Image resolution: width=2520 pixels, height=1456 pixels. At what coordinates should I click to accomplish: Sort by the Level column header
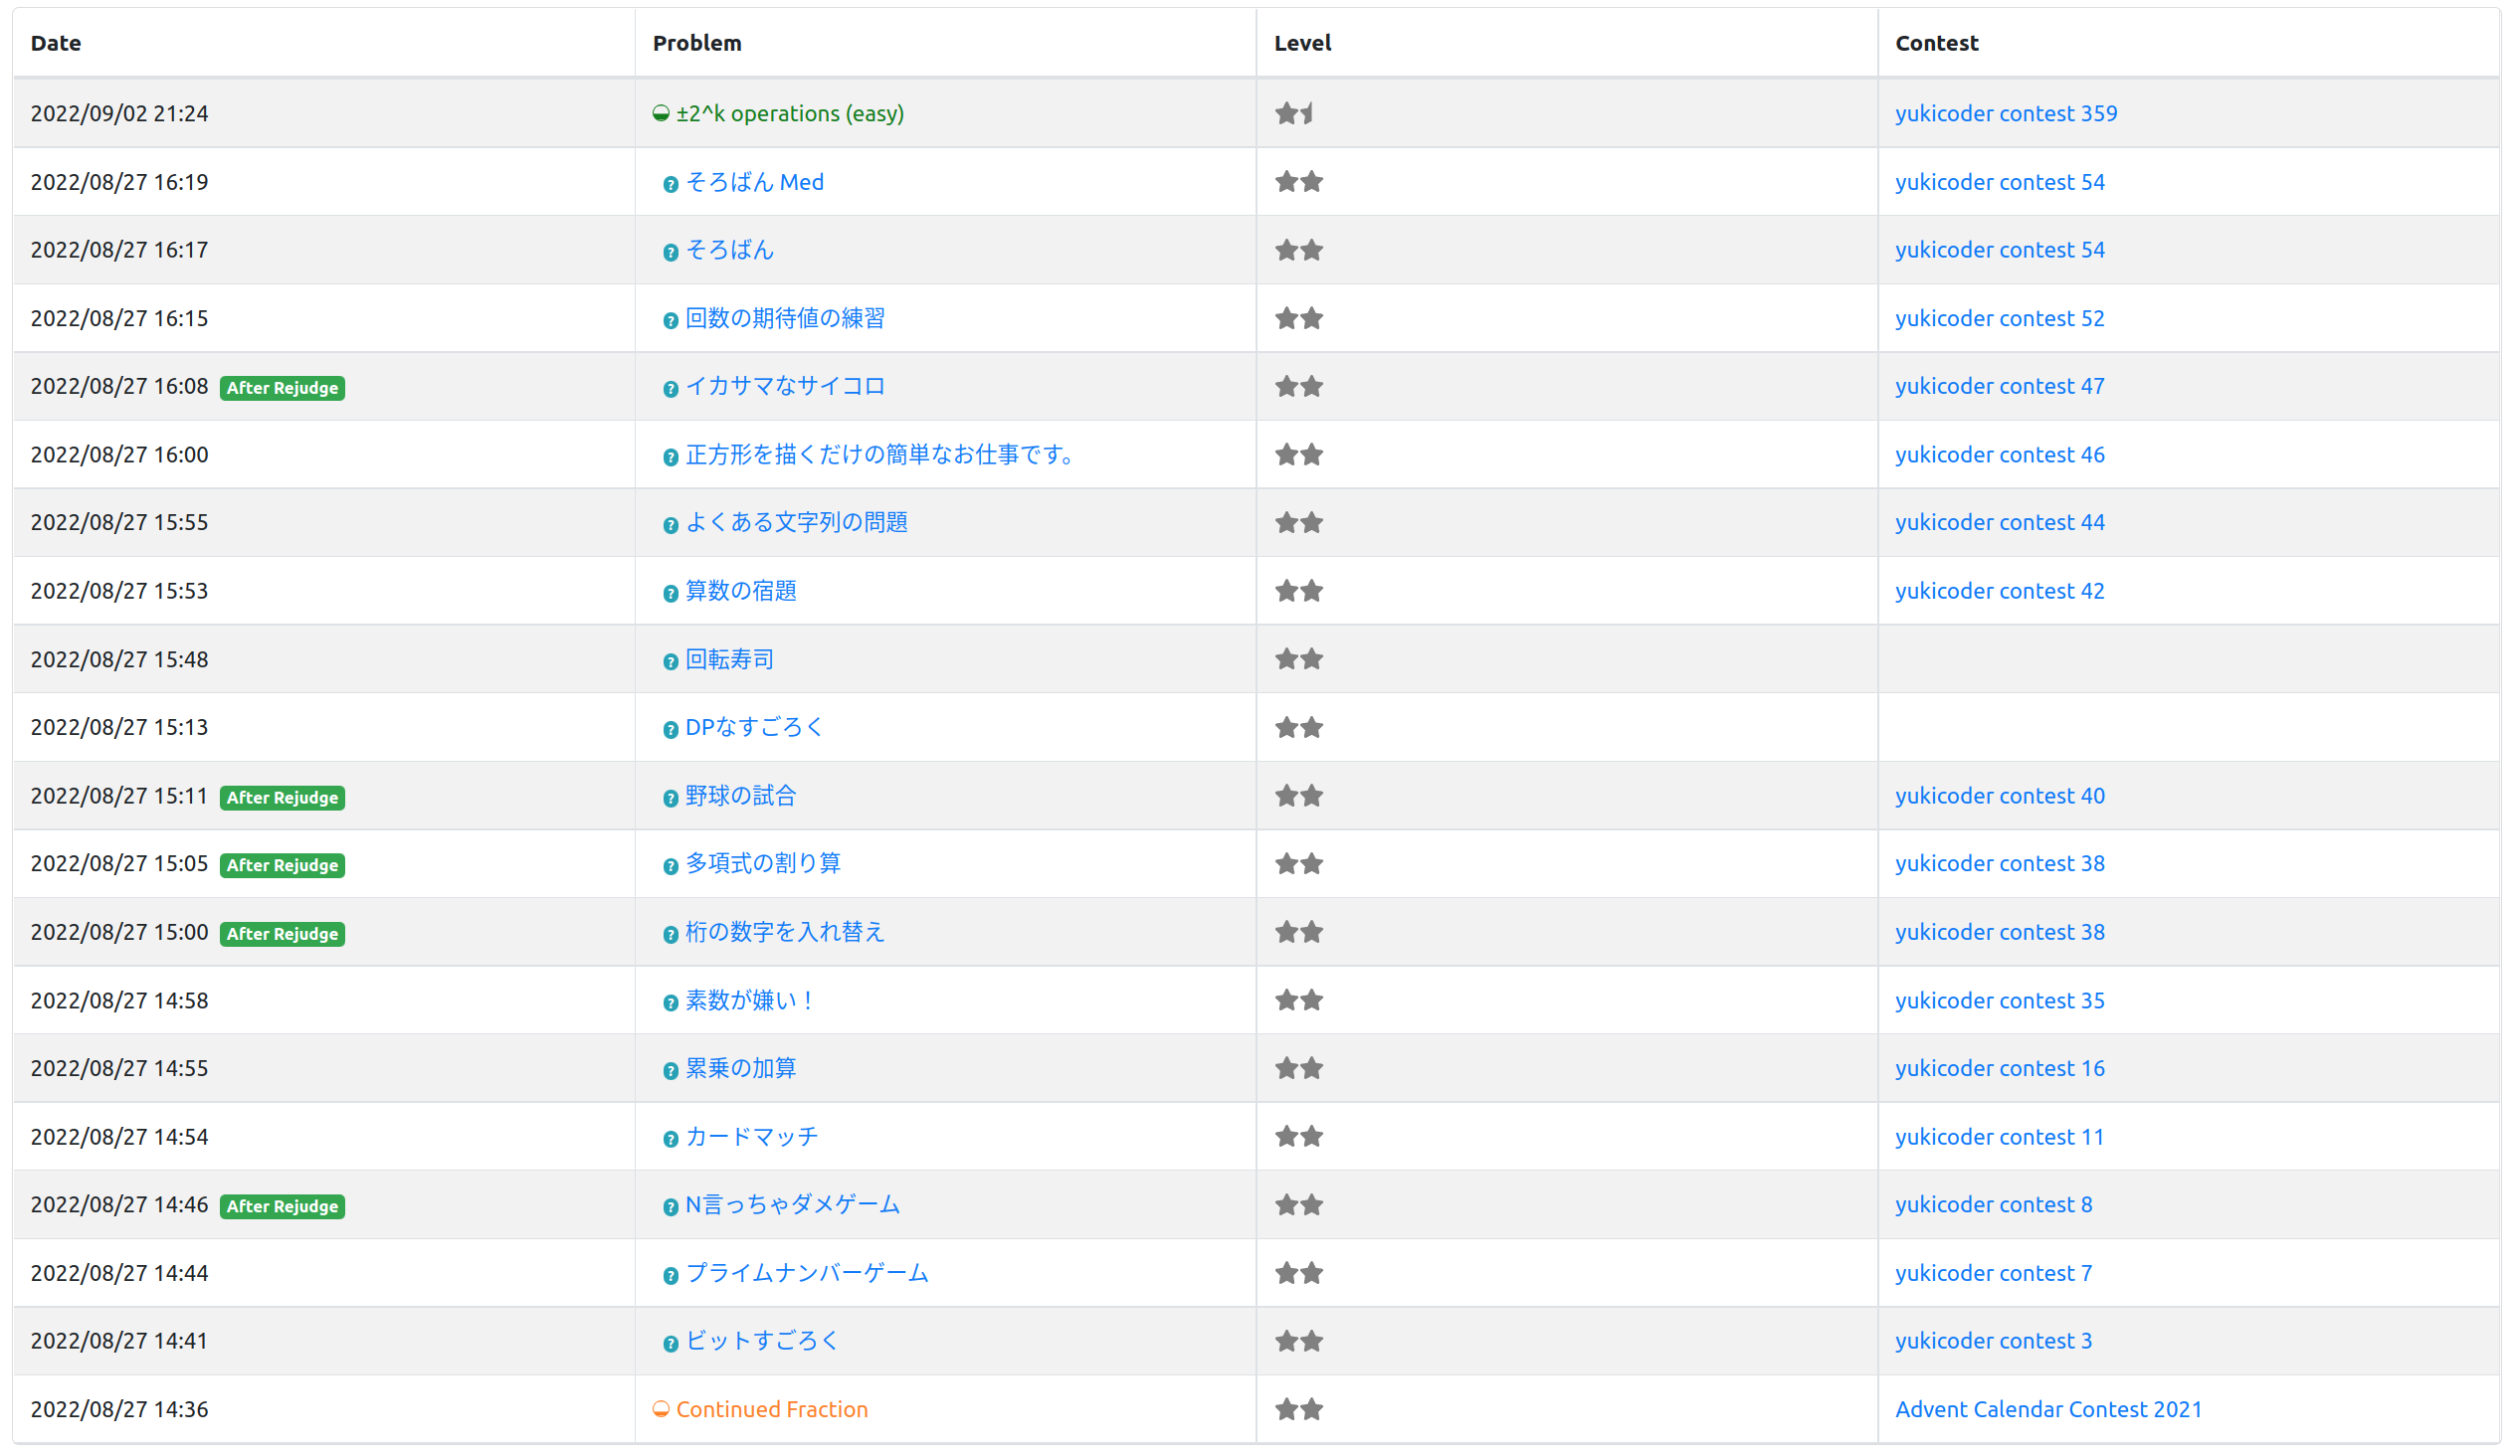coord(1302,43)
